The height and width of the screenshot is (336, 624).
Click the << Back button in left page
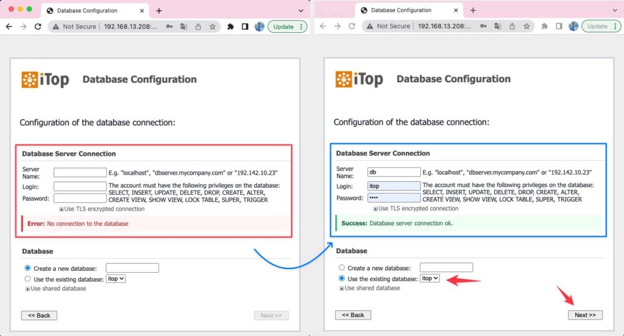pos(39,315)
